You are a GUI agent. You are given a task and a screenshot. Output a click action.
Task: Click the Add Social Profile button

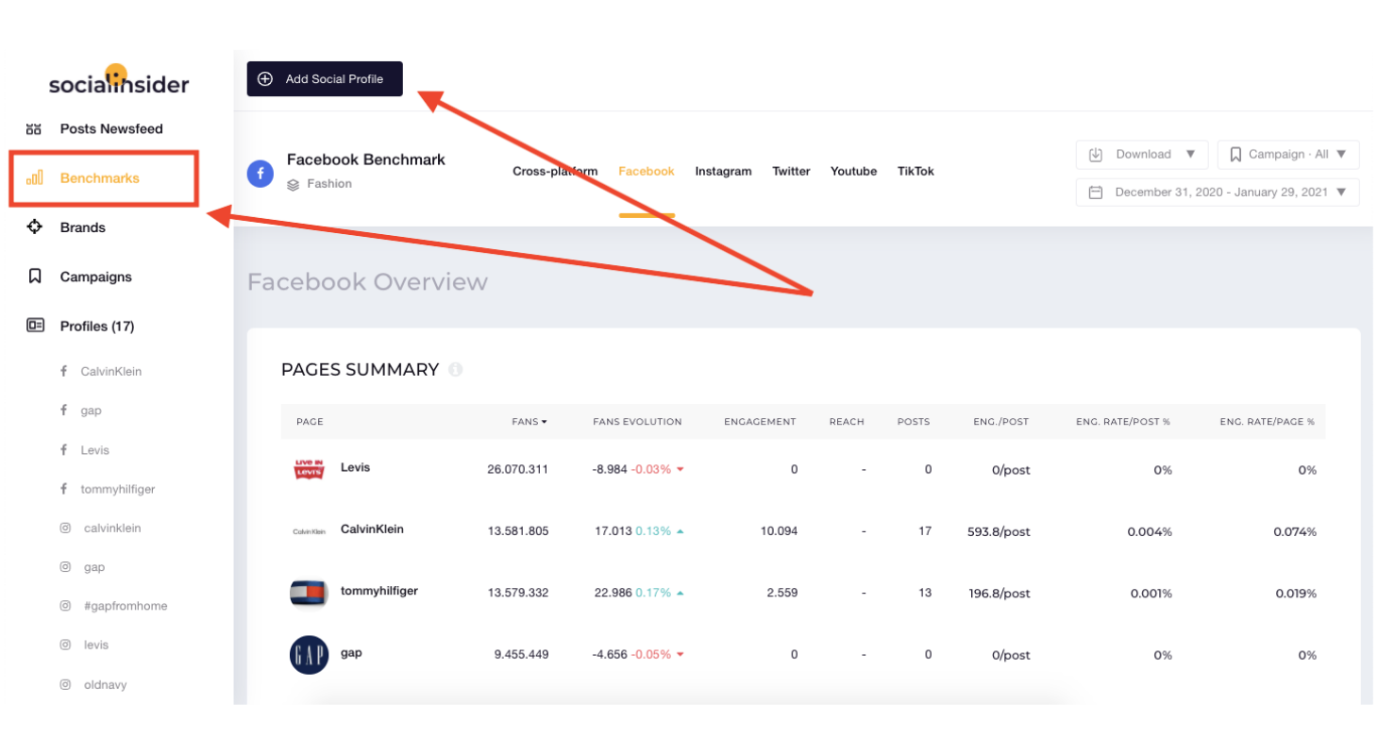click(325, 79)
